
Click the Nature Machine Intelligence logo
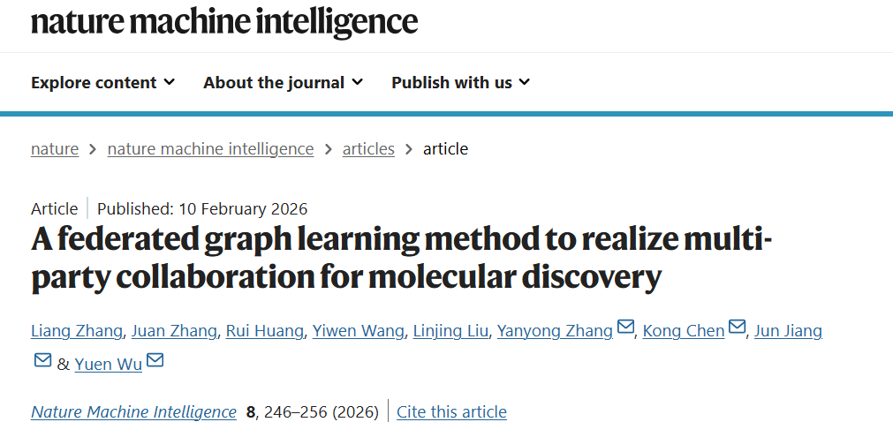click(x=224, y=21)
